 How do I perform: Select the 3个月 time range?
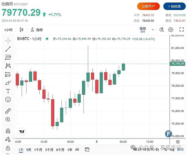49,150
